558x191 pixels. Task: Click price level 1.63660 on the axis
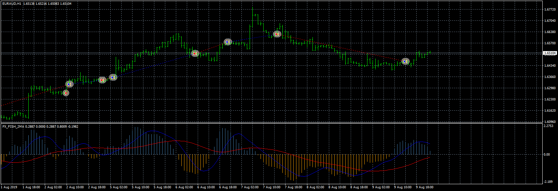(x=549, y=77)
